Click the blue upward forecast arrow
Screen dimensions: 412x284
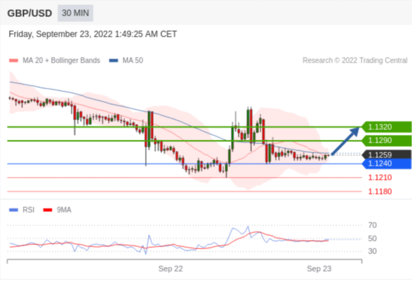(x=345, y=141)
